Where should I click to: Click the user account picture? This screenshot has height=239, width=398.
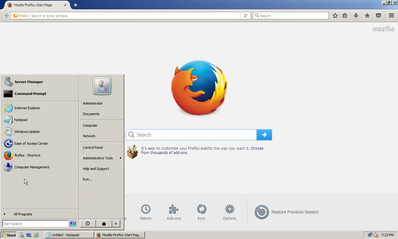[102, 86]
